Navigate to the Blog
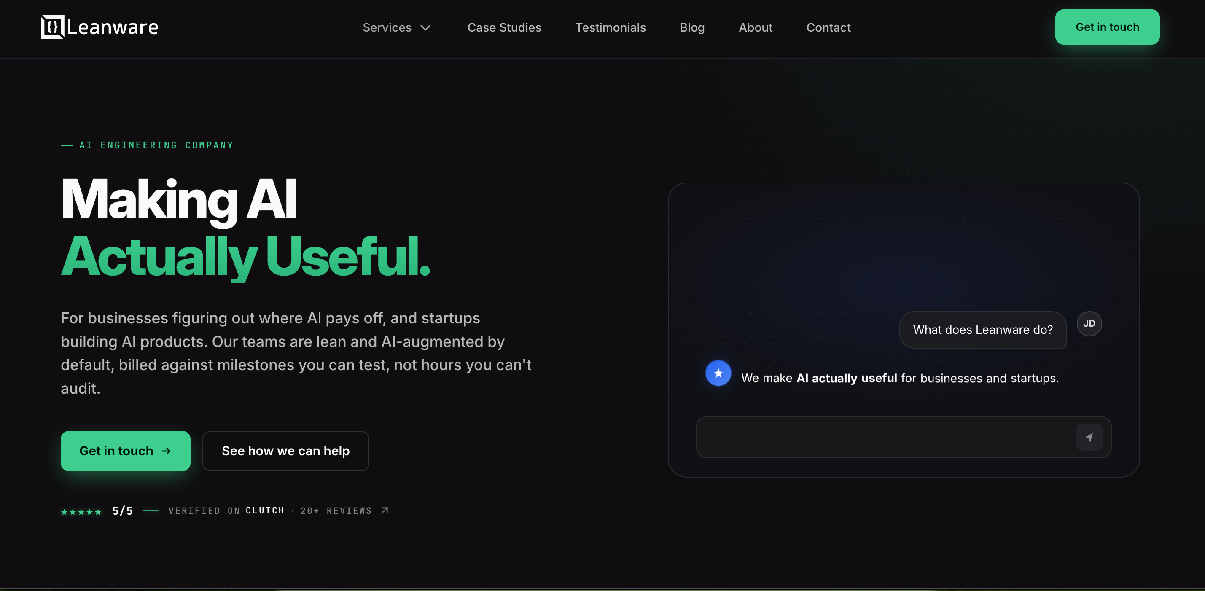Image resolution: width=1205 pixels, height=591 pixels. 692,27
